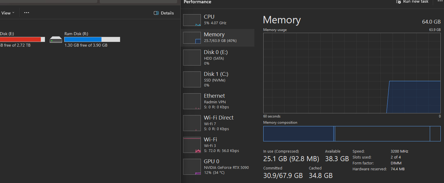Click the Disk 0 mini graph thumbnail
Viewport: 444px width, 183px height.
(x=192, y=58)
